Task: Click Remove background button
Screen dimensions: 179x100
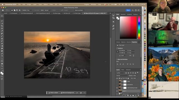Action: point(67,93)
